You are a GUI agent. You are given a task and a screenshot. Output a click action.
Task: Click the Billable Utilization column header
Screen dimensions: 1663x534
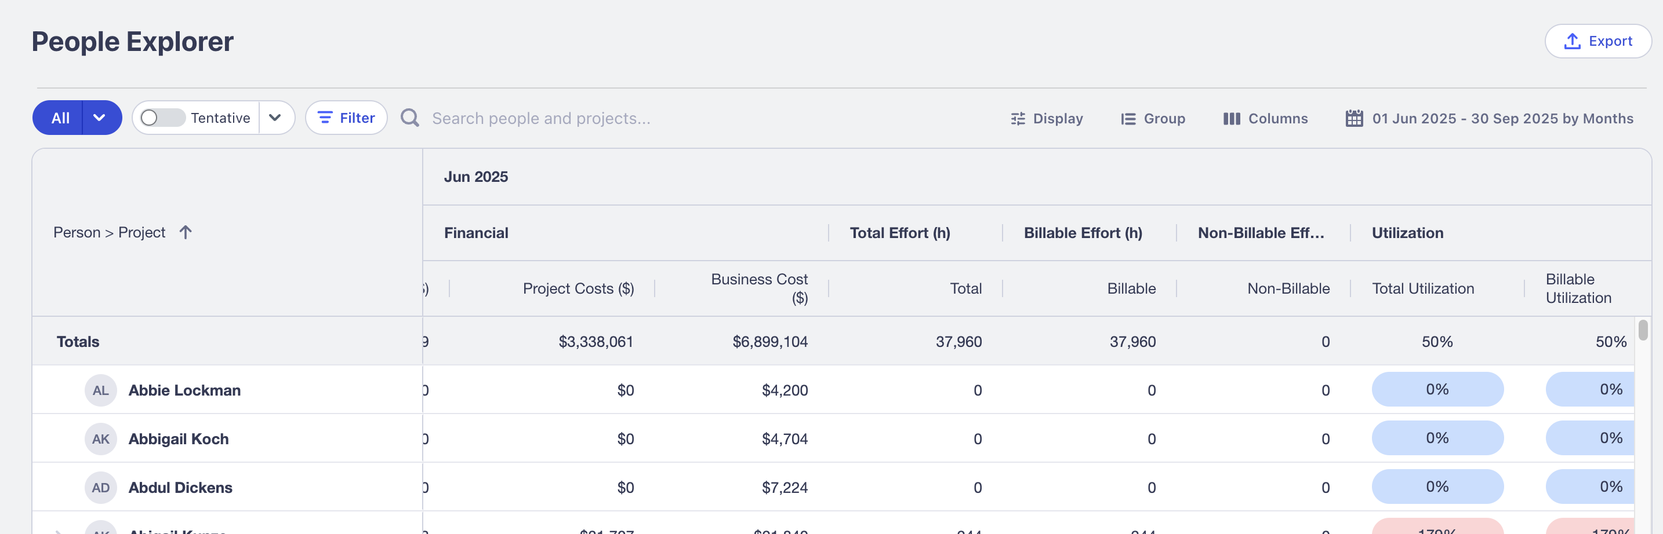click(1578, 288)
